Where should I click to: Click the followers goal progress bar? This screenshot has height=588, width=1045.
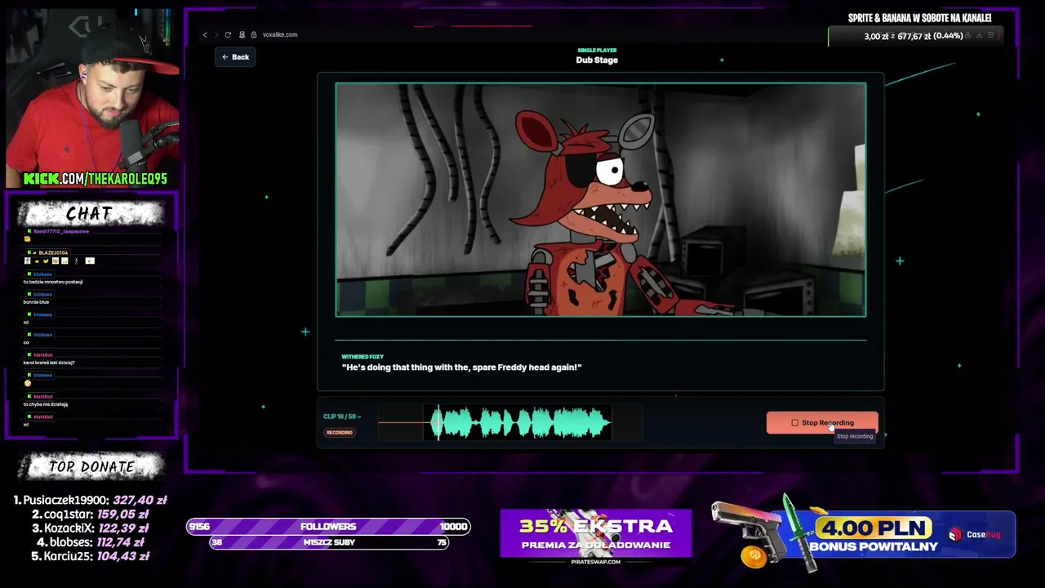tap(328, 527)
